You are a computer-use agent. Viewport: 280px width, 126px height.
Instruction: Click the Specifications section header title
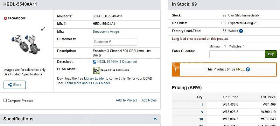[x=19, y=119]
